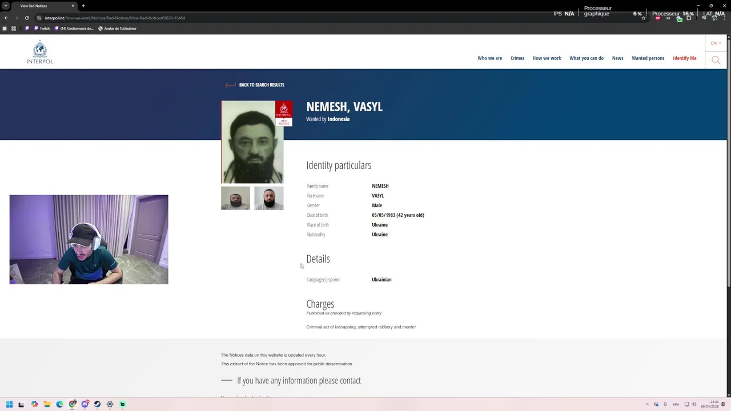Screen dimensions: 731x411
Task: Click the INTERPOL logo
Action: coord(39,52)
